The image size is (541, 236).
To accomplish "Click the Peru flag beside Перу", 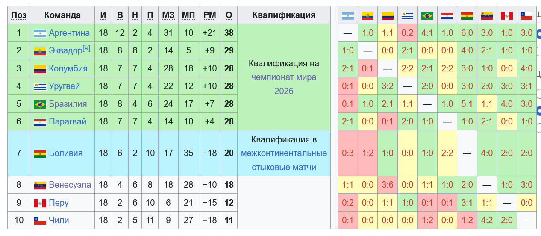I will (40, 203).
